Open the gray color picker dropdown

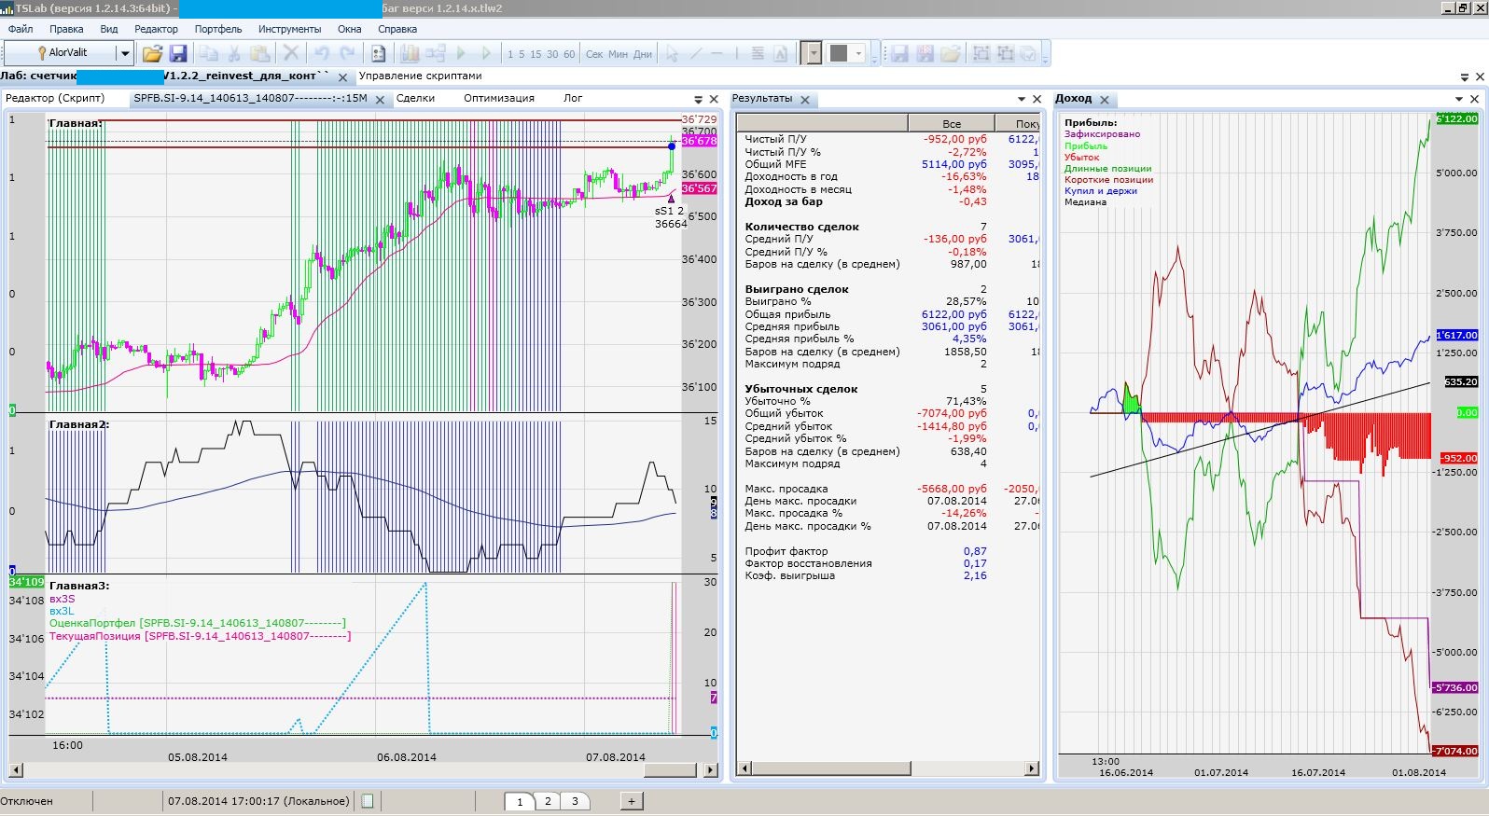coord(859,53)
